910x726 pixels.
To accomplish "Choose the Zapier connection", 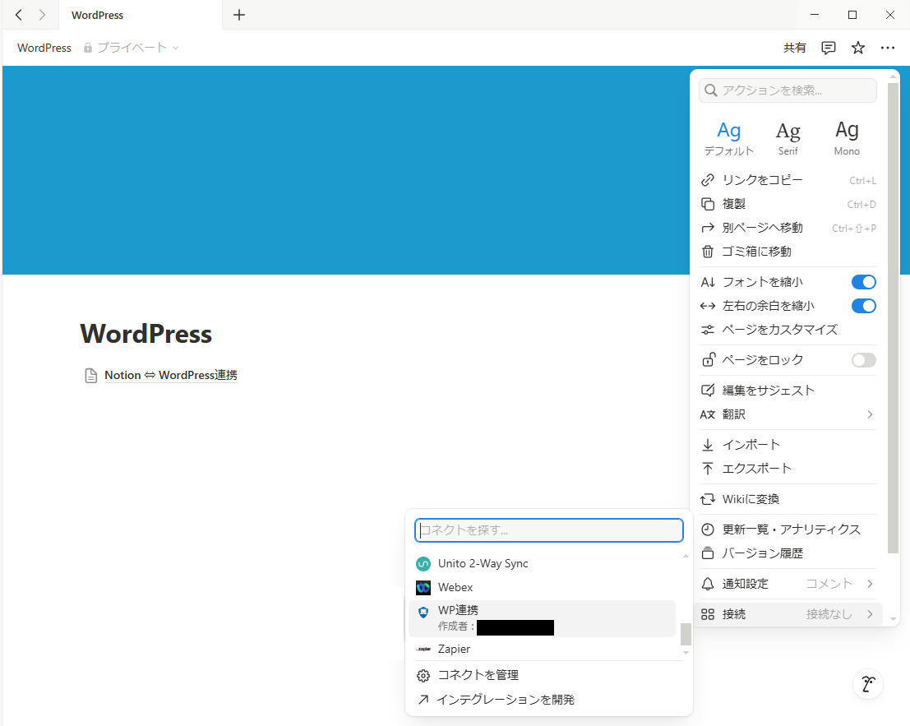I will click(454, 649).
